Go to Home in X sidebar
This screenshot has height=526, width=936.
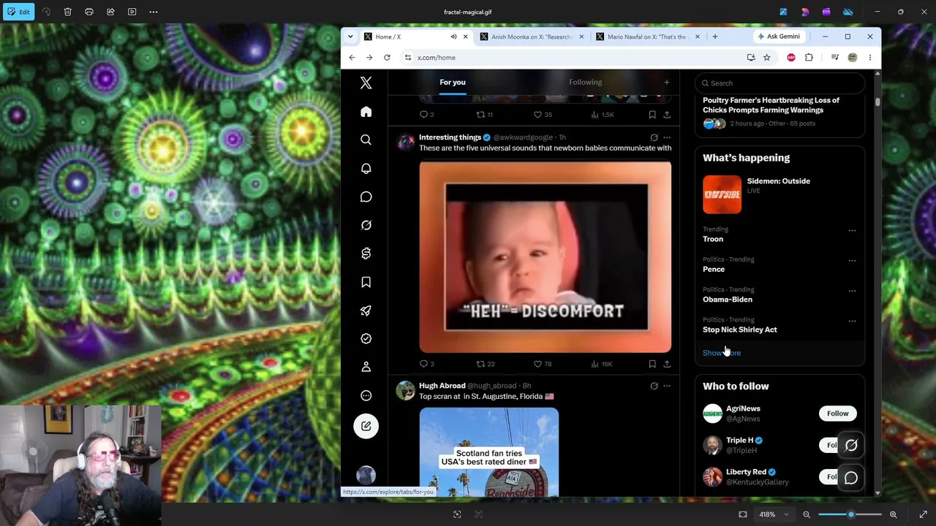point(366,112)
